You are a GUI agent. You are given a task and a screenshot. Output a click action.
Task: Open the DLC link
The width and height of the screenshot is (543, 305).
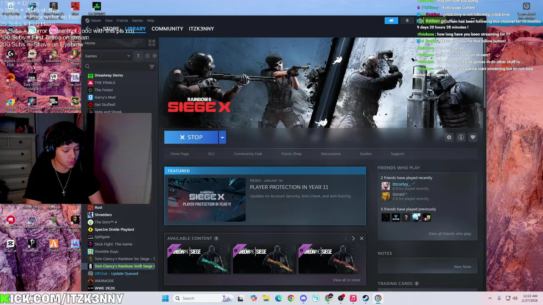click(211, 154)
